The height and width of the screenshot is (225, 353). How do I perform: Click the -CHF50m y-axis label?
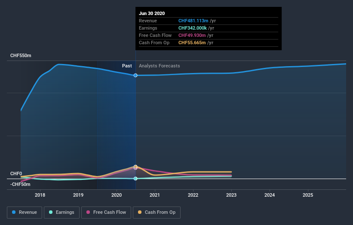click(x=20, y=184)
